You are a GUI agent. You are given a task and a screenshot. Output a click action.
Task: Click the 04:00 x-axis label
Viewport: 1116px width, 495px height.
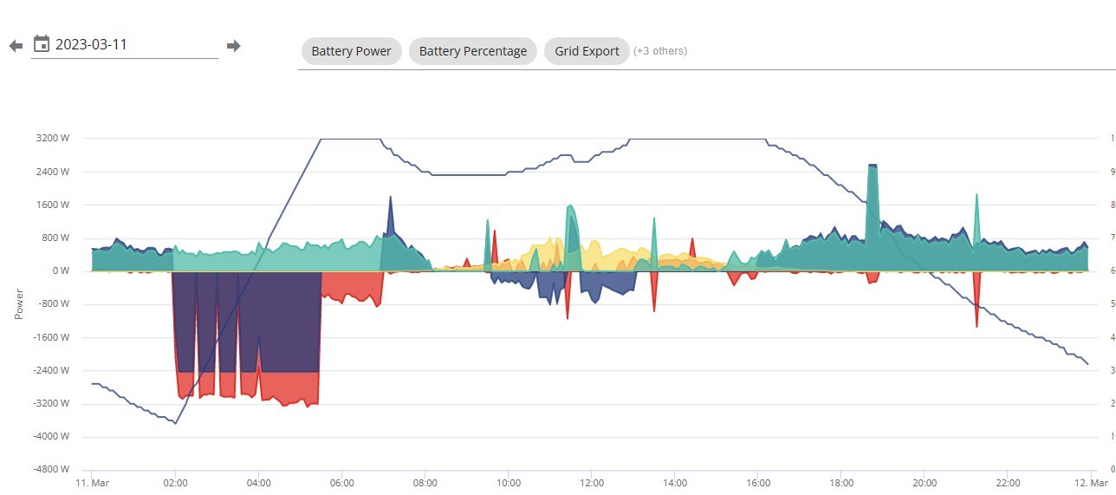(x=258, y=483)
